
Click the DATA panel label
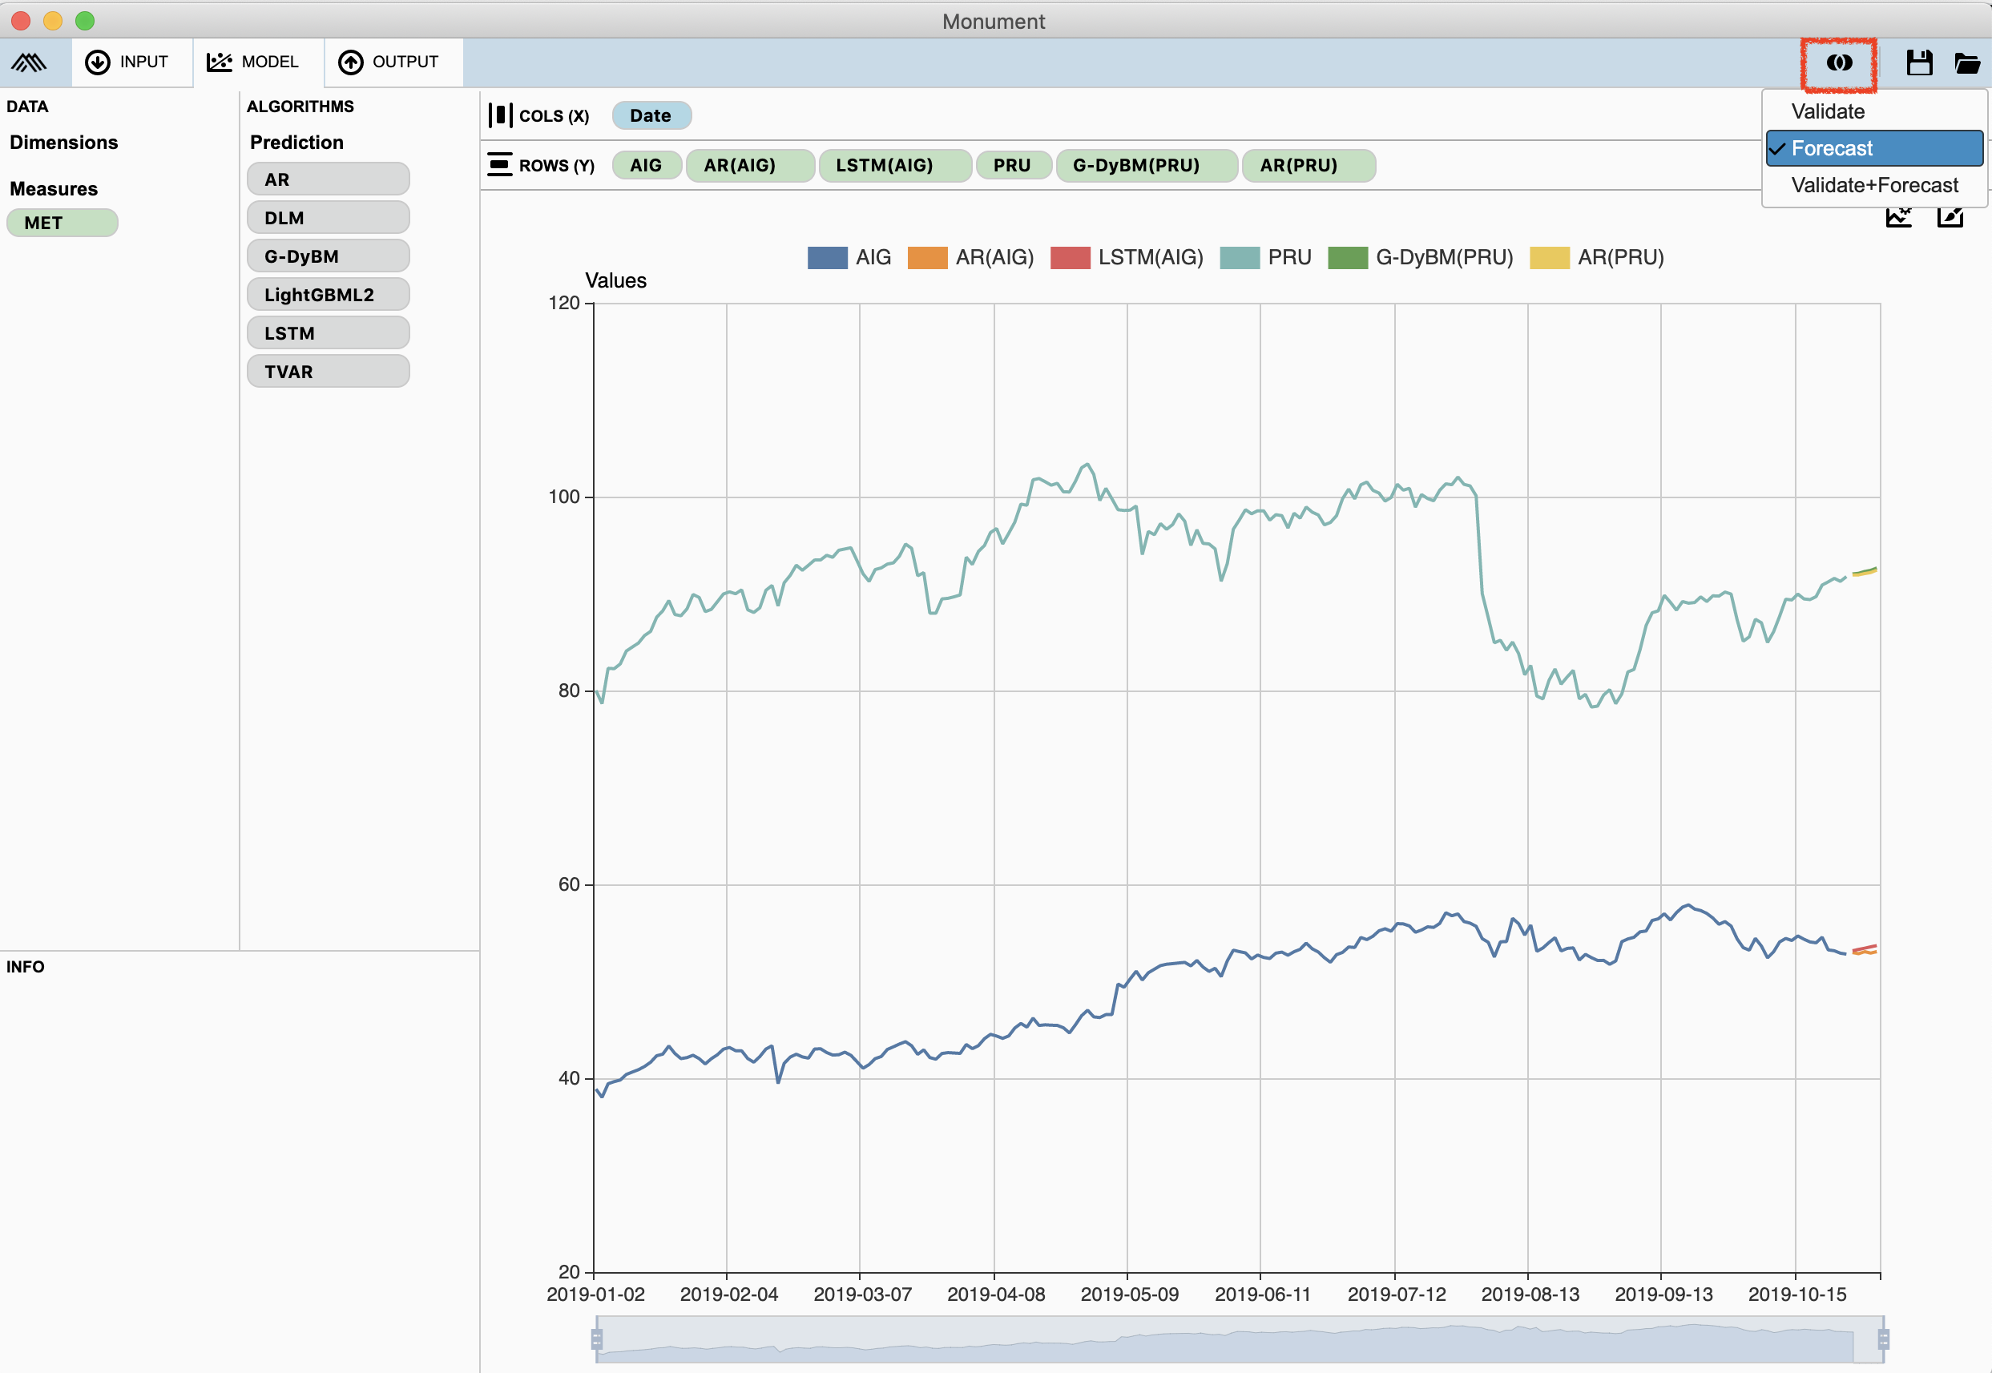pos(26,106)
